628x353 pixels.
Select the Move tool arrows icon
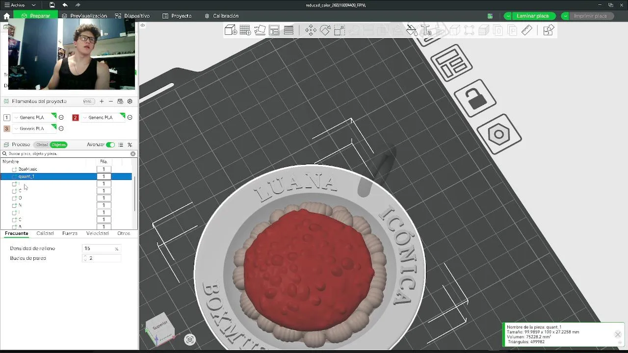tap(311, 30)
